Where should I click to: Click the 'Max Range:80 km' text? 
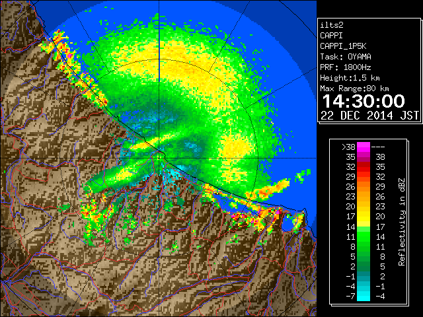click(x=354, y=88)
